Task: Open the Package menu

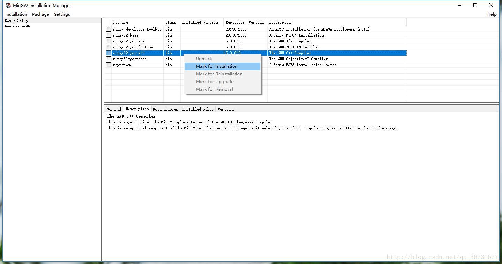Action: (40, 14)
